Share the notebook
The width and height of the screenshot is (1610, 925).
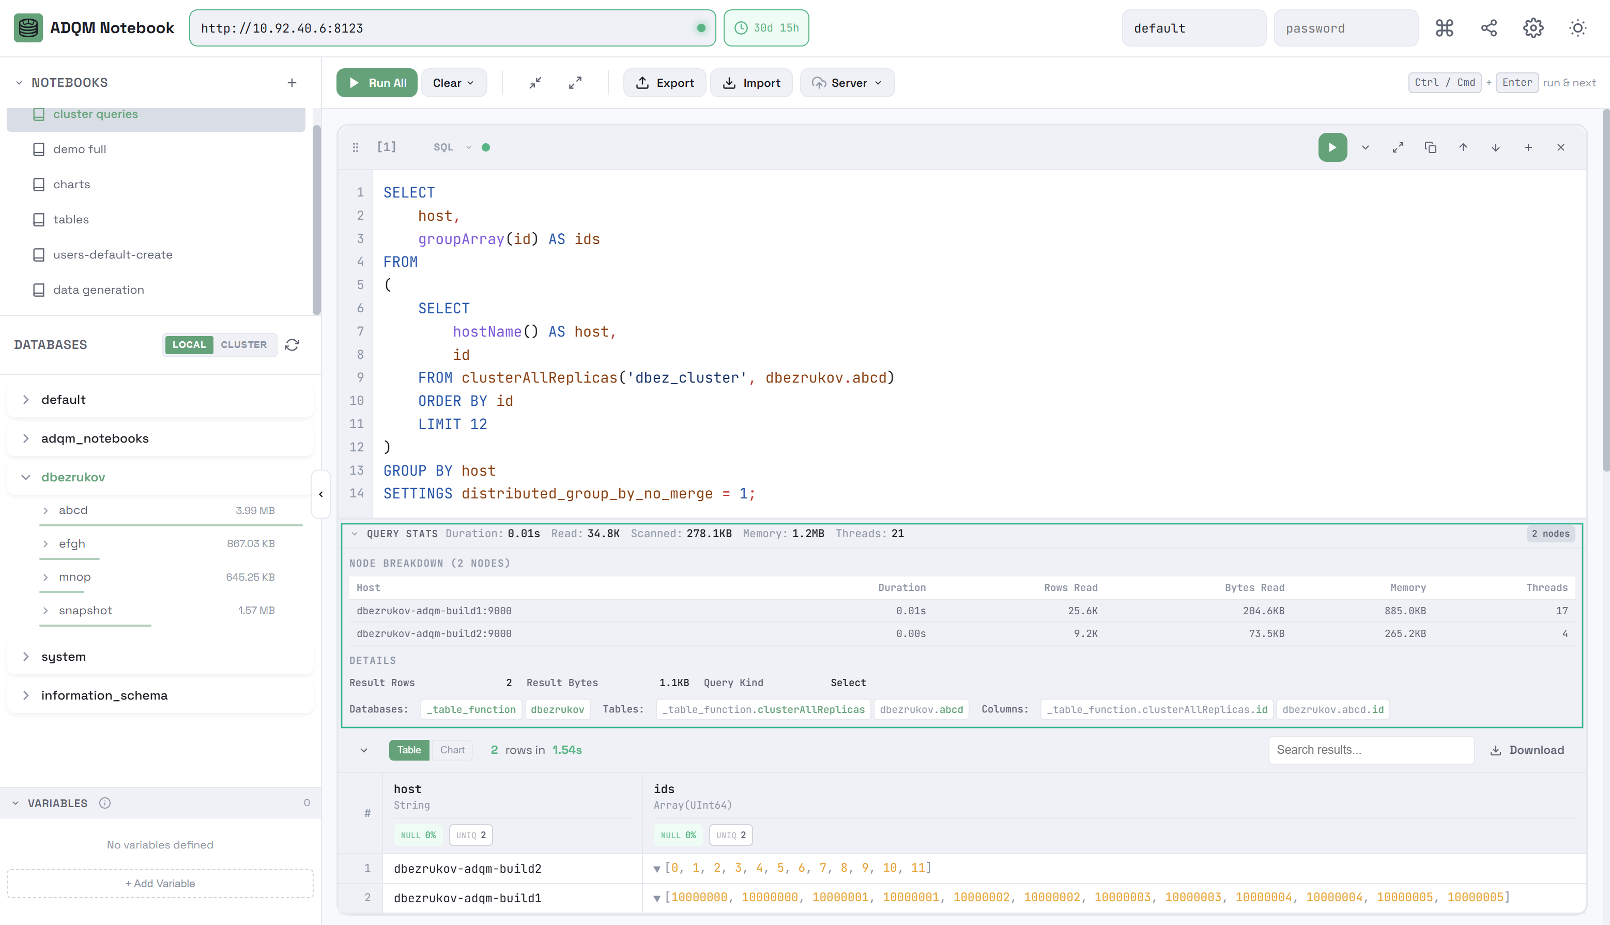pyautogui.click(x=1489, y=27)
